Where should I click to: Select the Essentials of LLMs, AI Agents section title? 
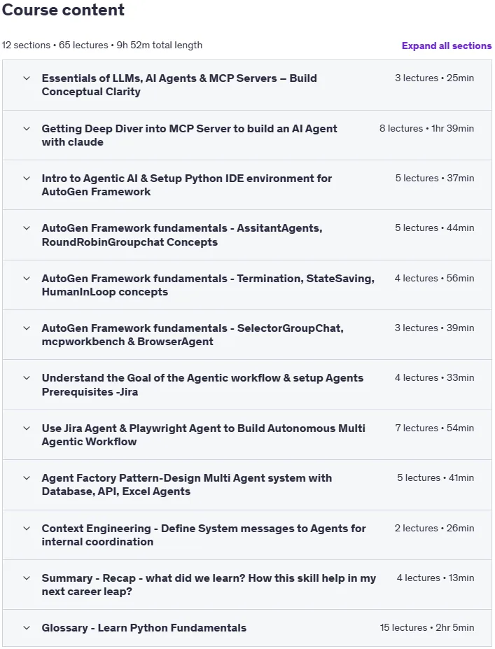click(x=179, y=85)
